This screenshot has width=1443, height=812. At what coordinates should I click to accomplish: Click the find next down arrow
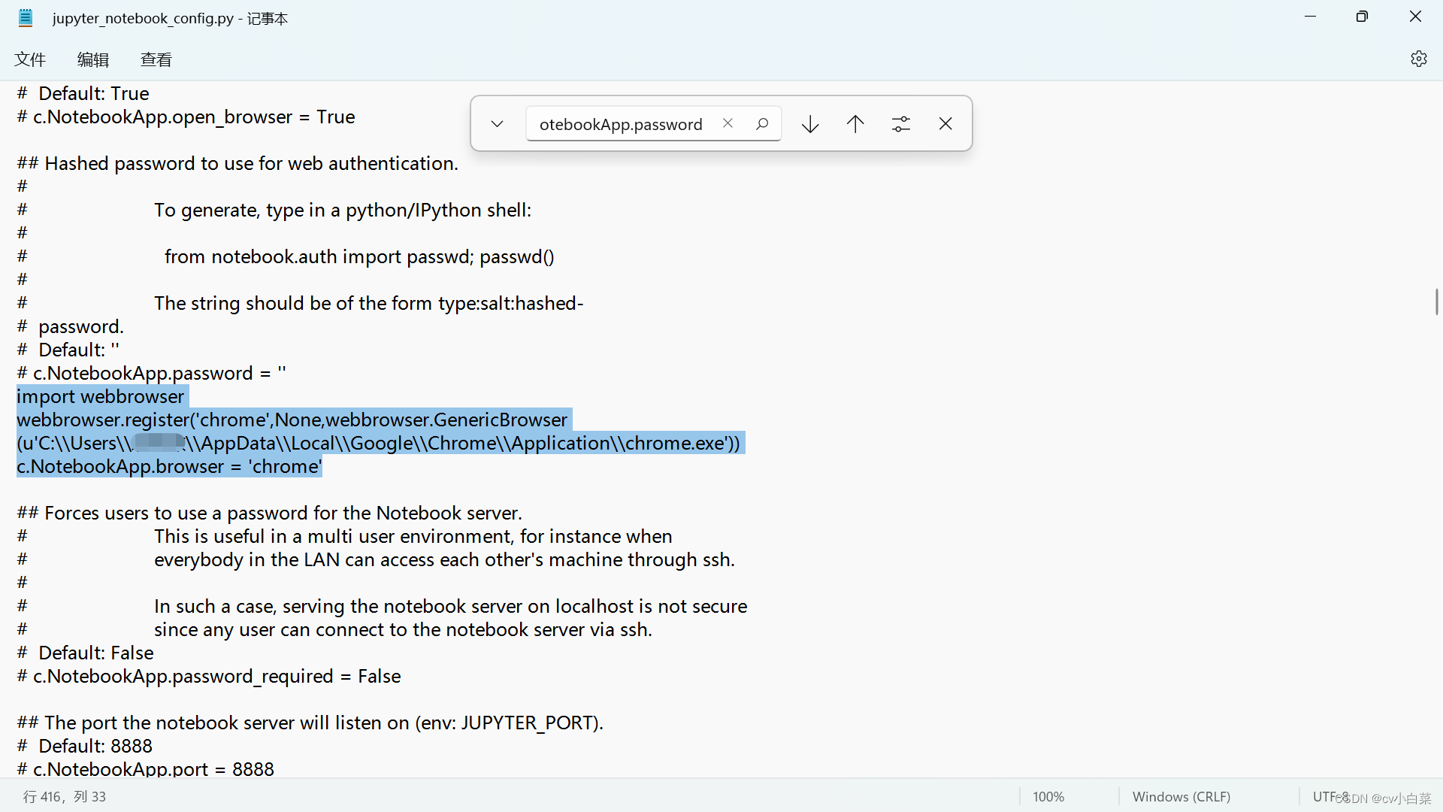810,124
